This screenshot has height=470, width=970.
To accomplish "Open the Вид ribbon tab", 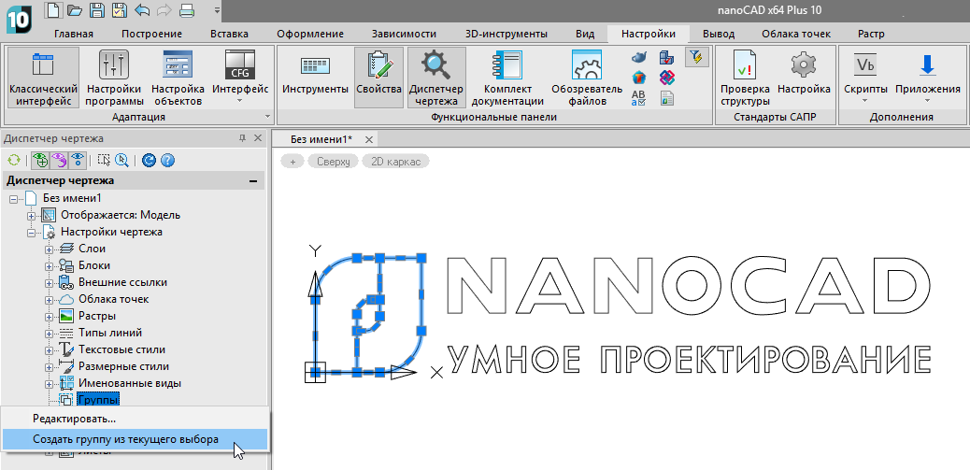I will click(x=585, y=34).
